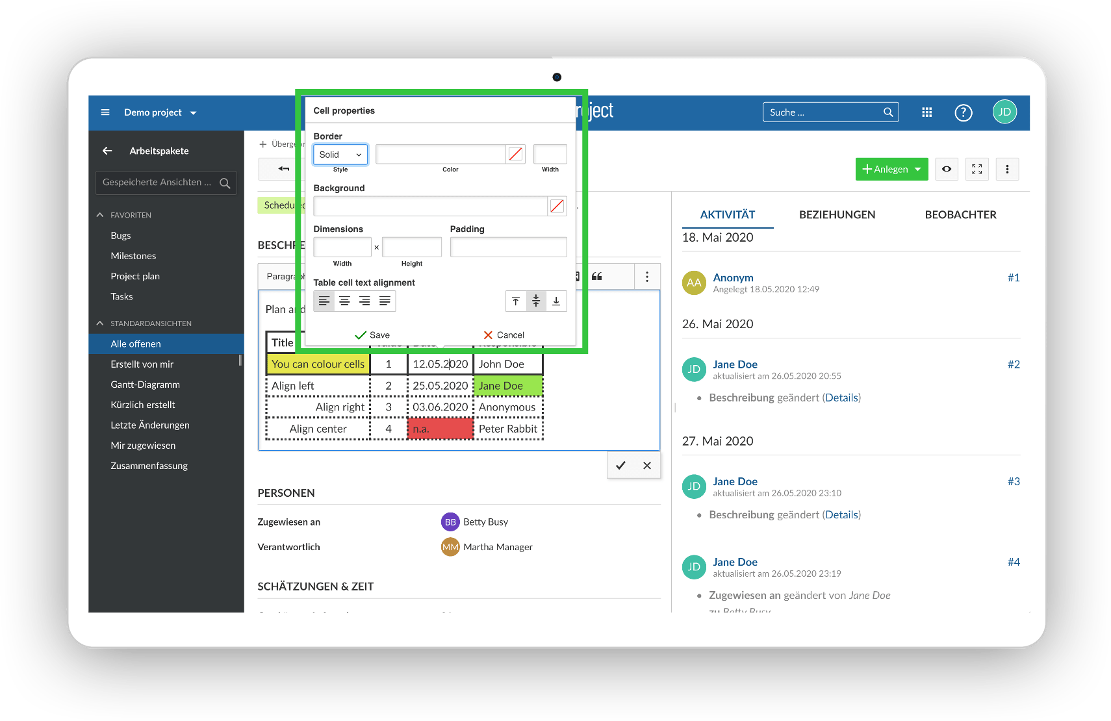
Task: Collapse the Favoriten section
Action: 100,215
